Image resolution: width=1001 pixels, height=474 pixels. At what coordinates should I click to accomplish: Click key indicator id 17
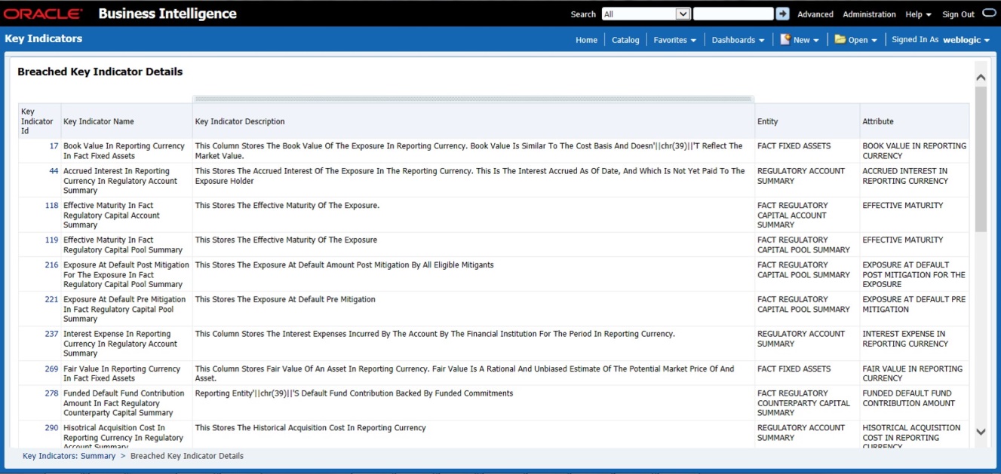click(x=54, y=146)
